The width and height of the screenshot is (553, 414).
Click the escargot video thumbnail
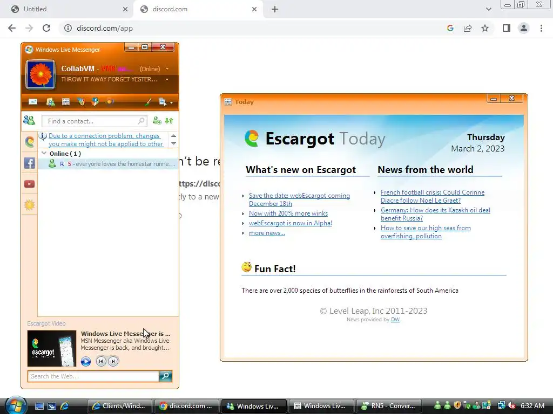[52, 349]
